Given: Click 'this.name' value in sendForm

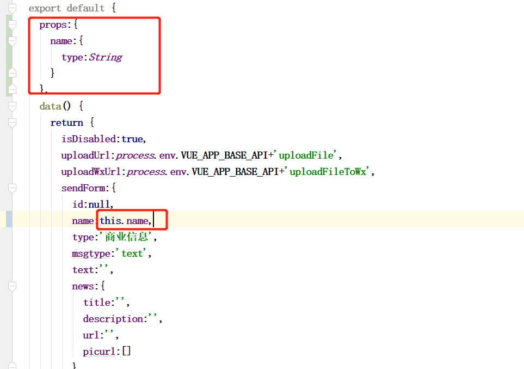Looking at the screenshot, I should click(x=124, y=221).
